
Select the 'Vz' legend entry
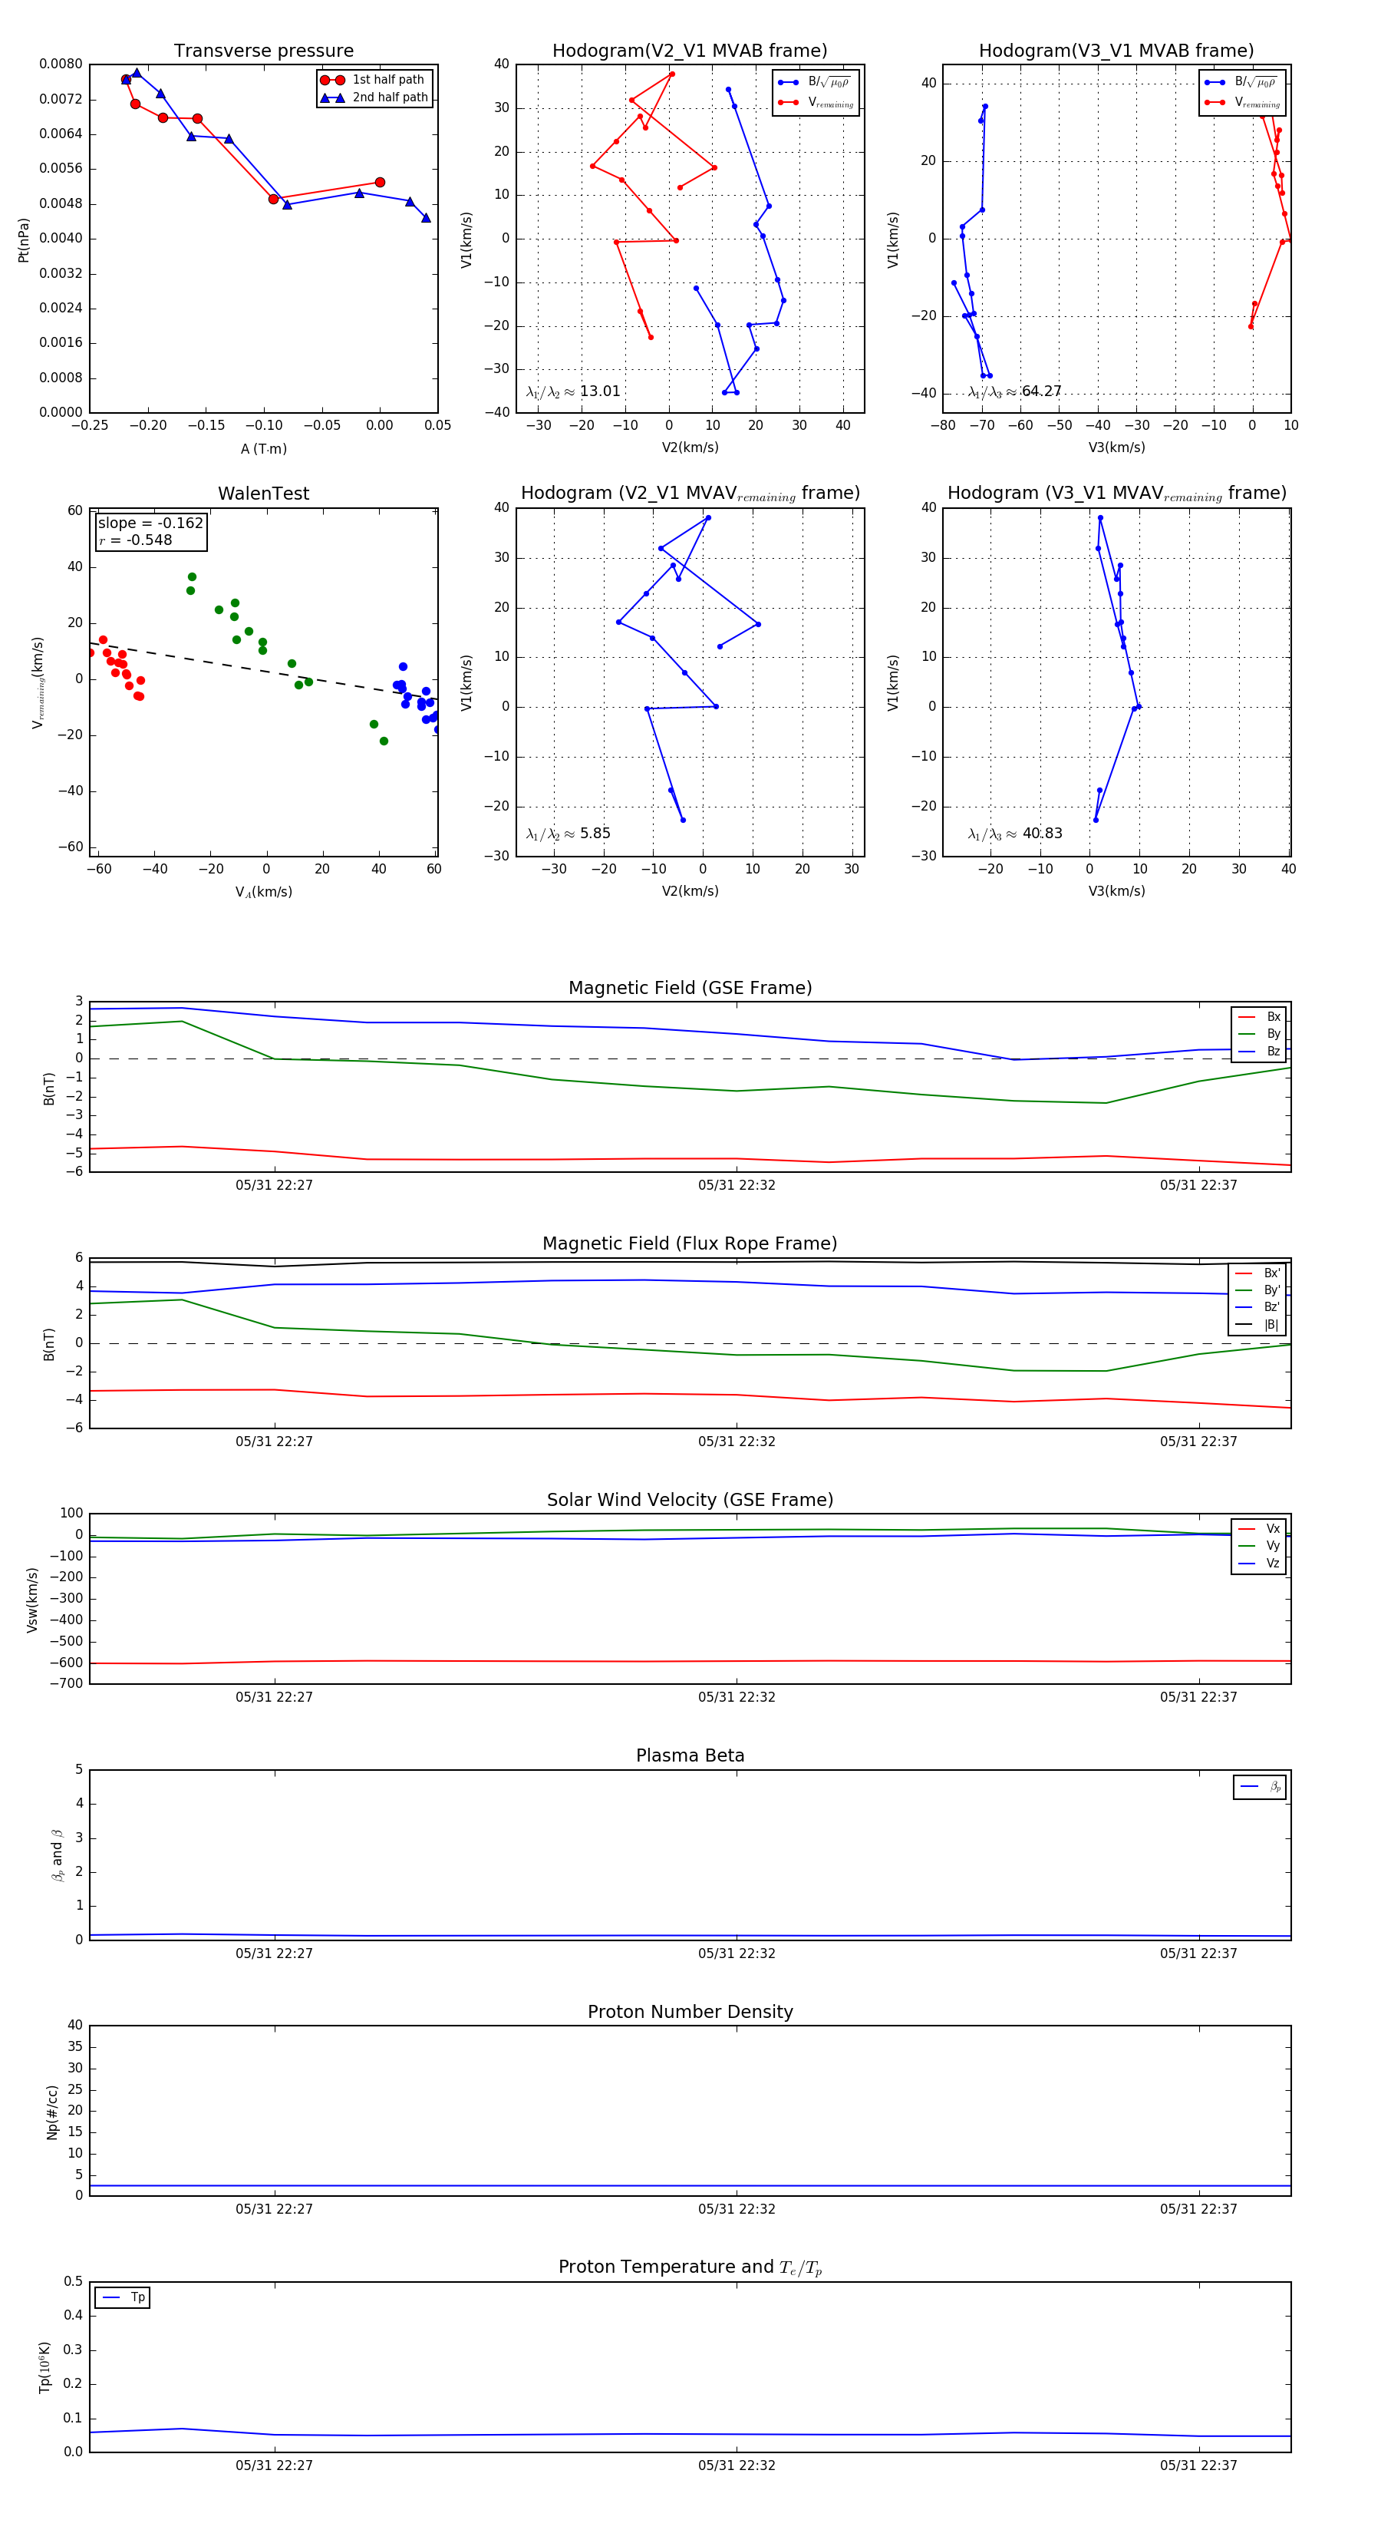(x=1260, y=1563)
